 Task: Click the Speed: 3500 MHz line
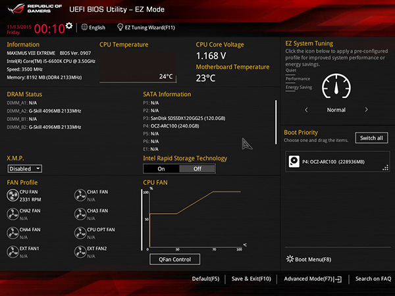pos(25,69)
